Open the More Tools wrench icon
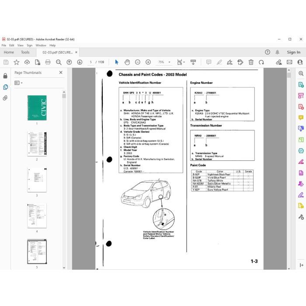Viewport: 306px width, 306px height. pyautogui.click(x=301, y=217)
